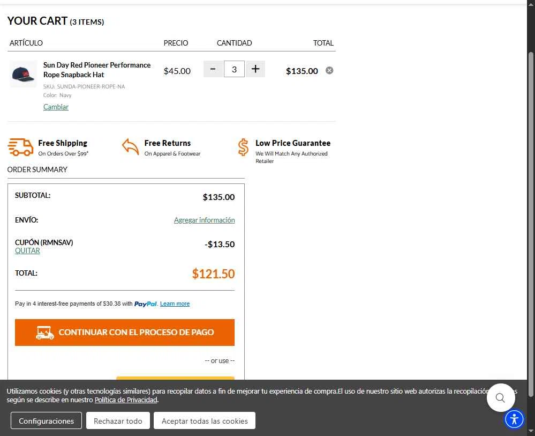This screenshot has height=436, width=535.
Task: Click the Low Price Guarantee dollar icon
Action: click(243, 147)
